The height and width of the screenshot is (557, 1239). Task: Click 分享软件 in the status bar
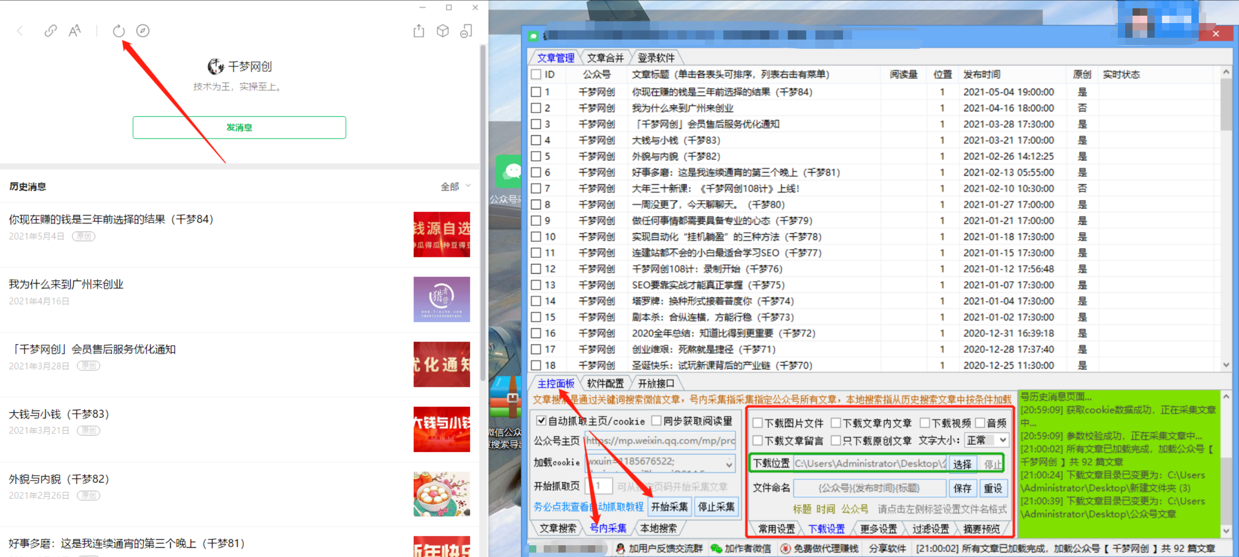tap(887, 548)
